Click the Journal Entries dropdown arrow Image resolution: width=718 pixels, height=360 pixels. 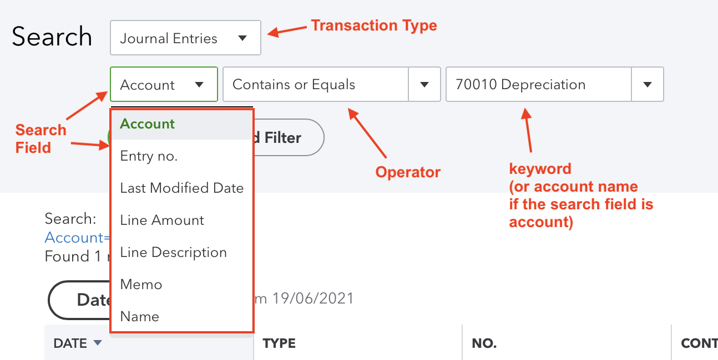pos(242,38)
